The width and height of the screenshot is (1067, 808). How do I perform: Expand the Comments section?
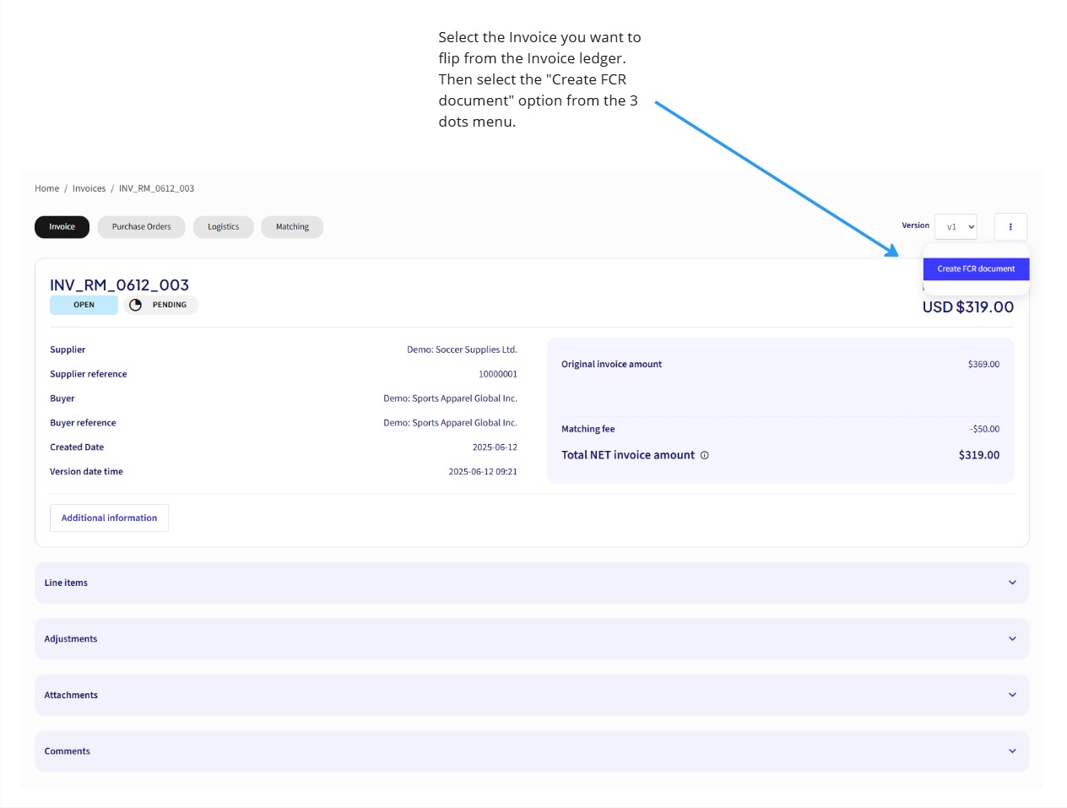click(x=1012, y=751)
